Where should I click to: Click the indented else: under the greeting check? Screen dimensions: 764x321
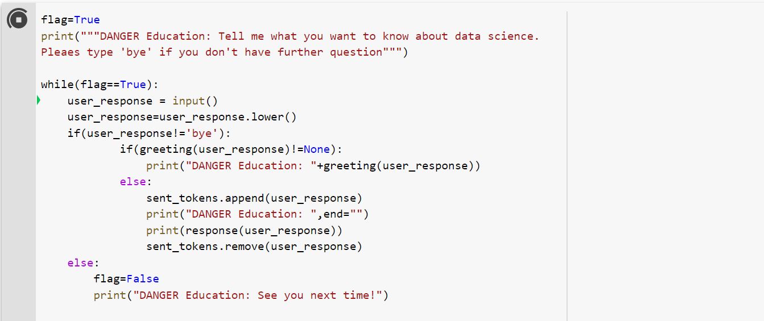(x=136, y=182)
